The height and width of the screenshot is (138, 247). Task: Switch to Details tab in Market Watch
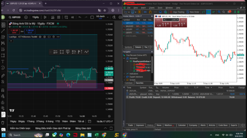(138, 47)
